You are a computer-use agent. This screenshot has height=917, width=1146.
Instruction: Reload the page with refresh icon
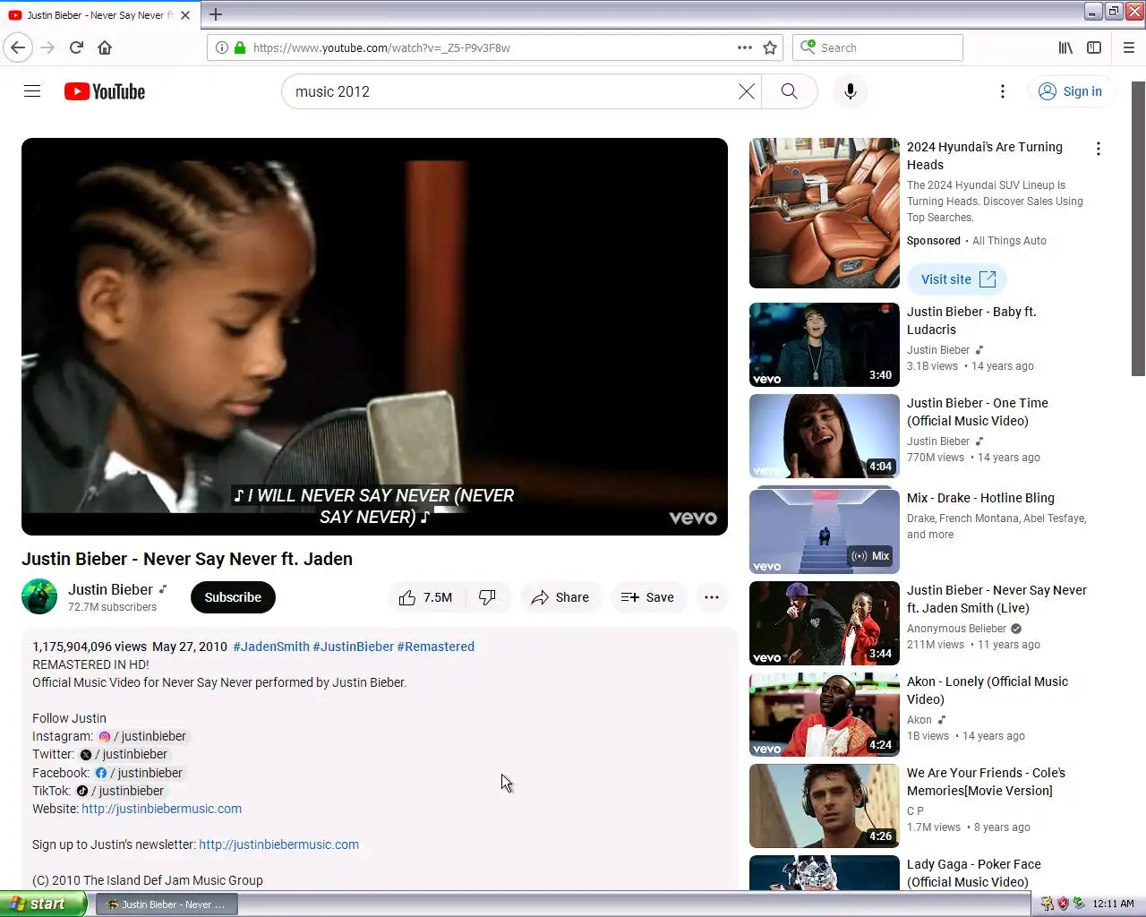(76, 47)
